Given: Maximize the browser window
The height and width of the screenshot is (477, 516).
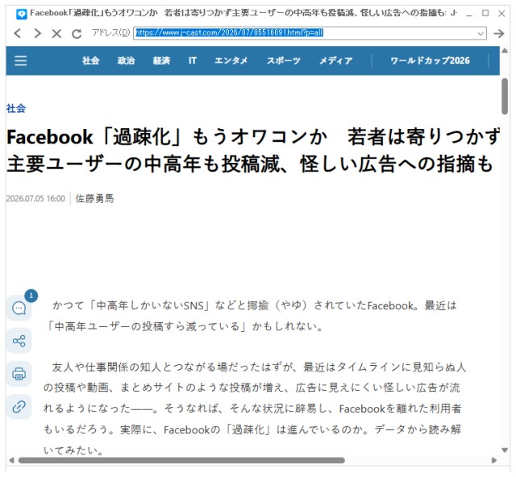Looking at the screenshot, I should [485, 13].
